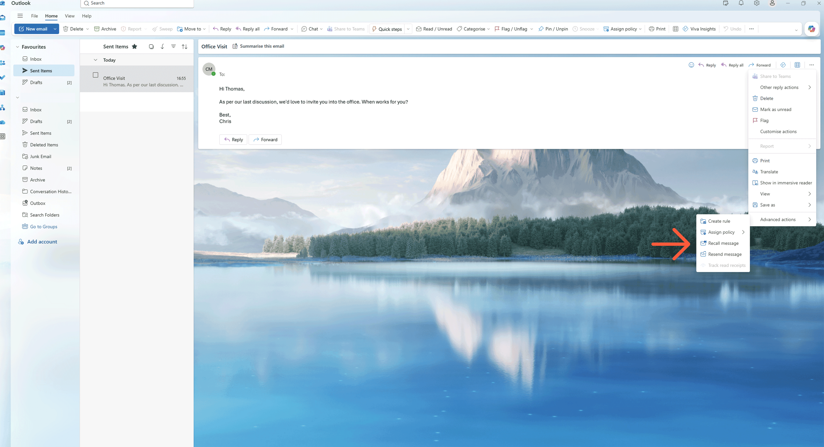Click Reply all in the ribbon
The height and width of the screenshot is (447, 824).
[248, 29]
